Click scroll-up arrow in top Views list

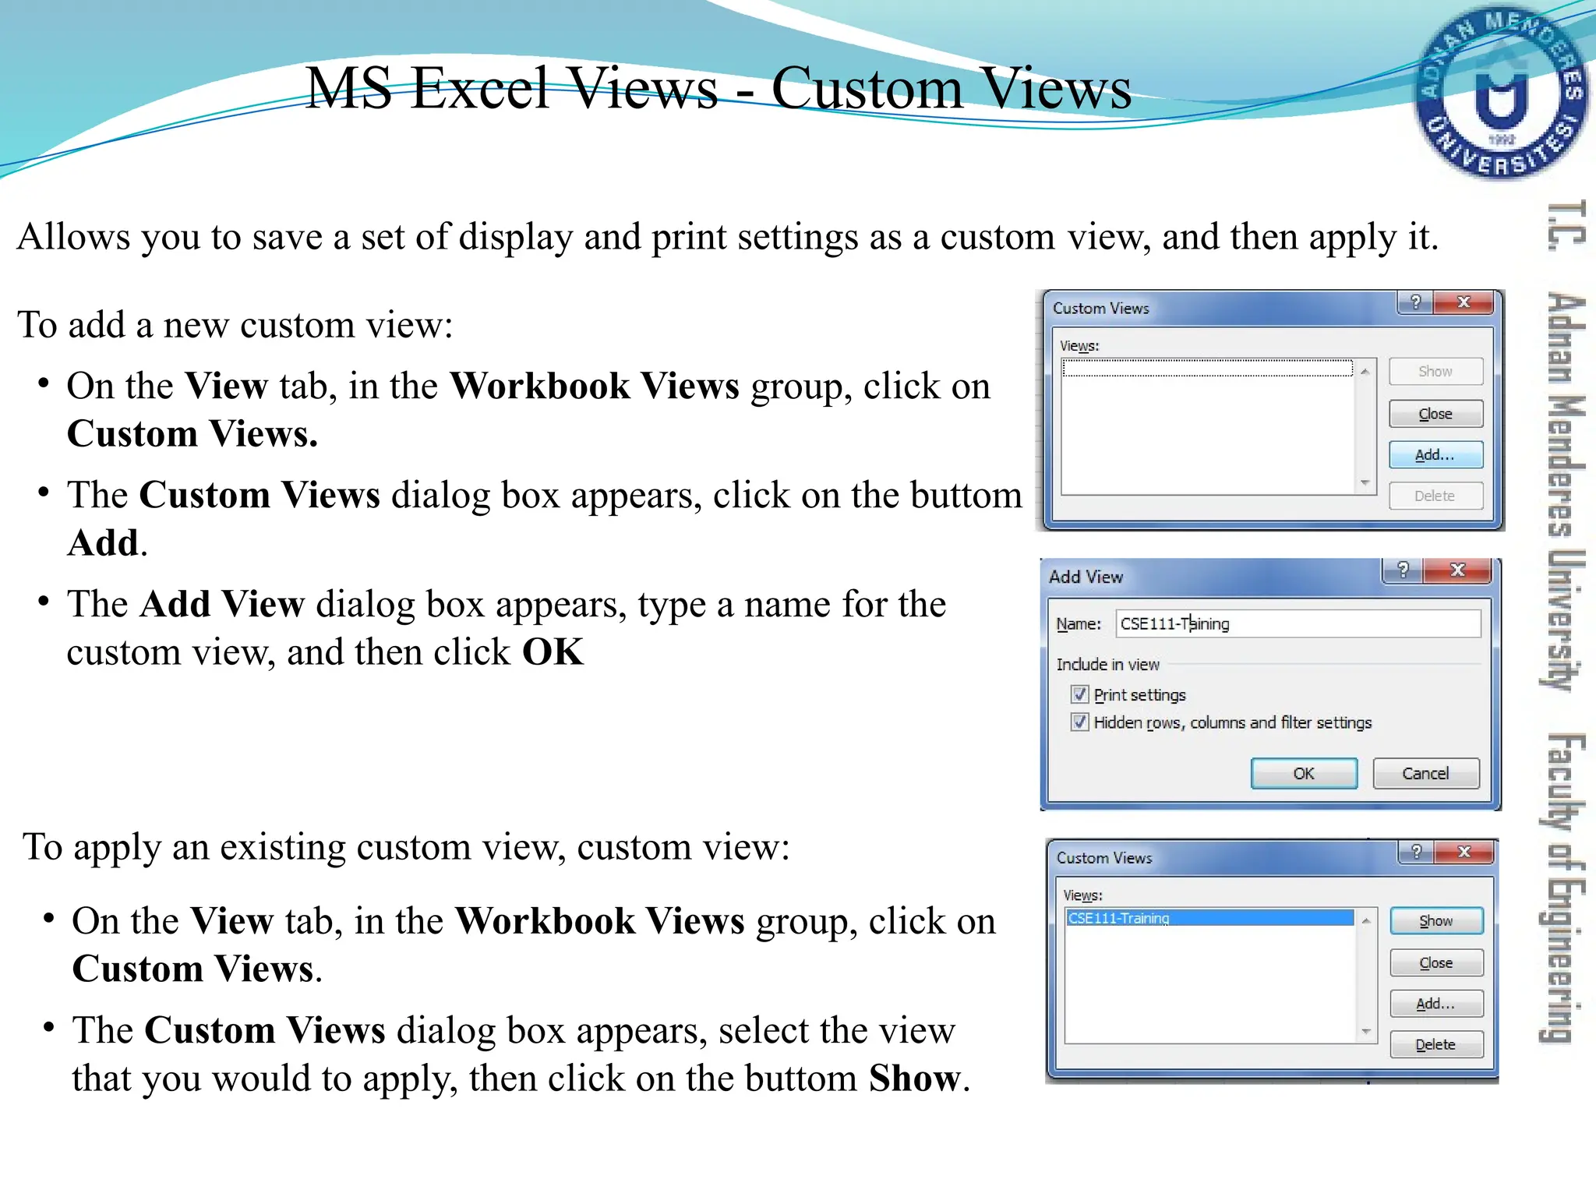pyautogui.click(x=1365, y=372)
